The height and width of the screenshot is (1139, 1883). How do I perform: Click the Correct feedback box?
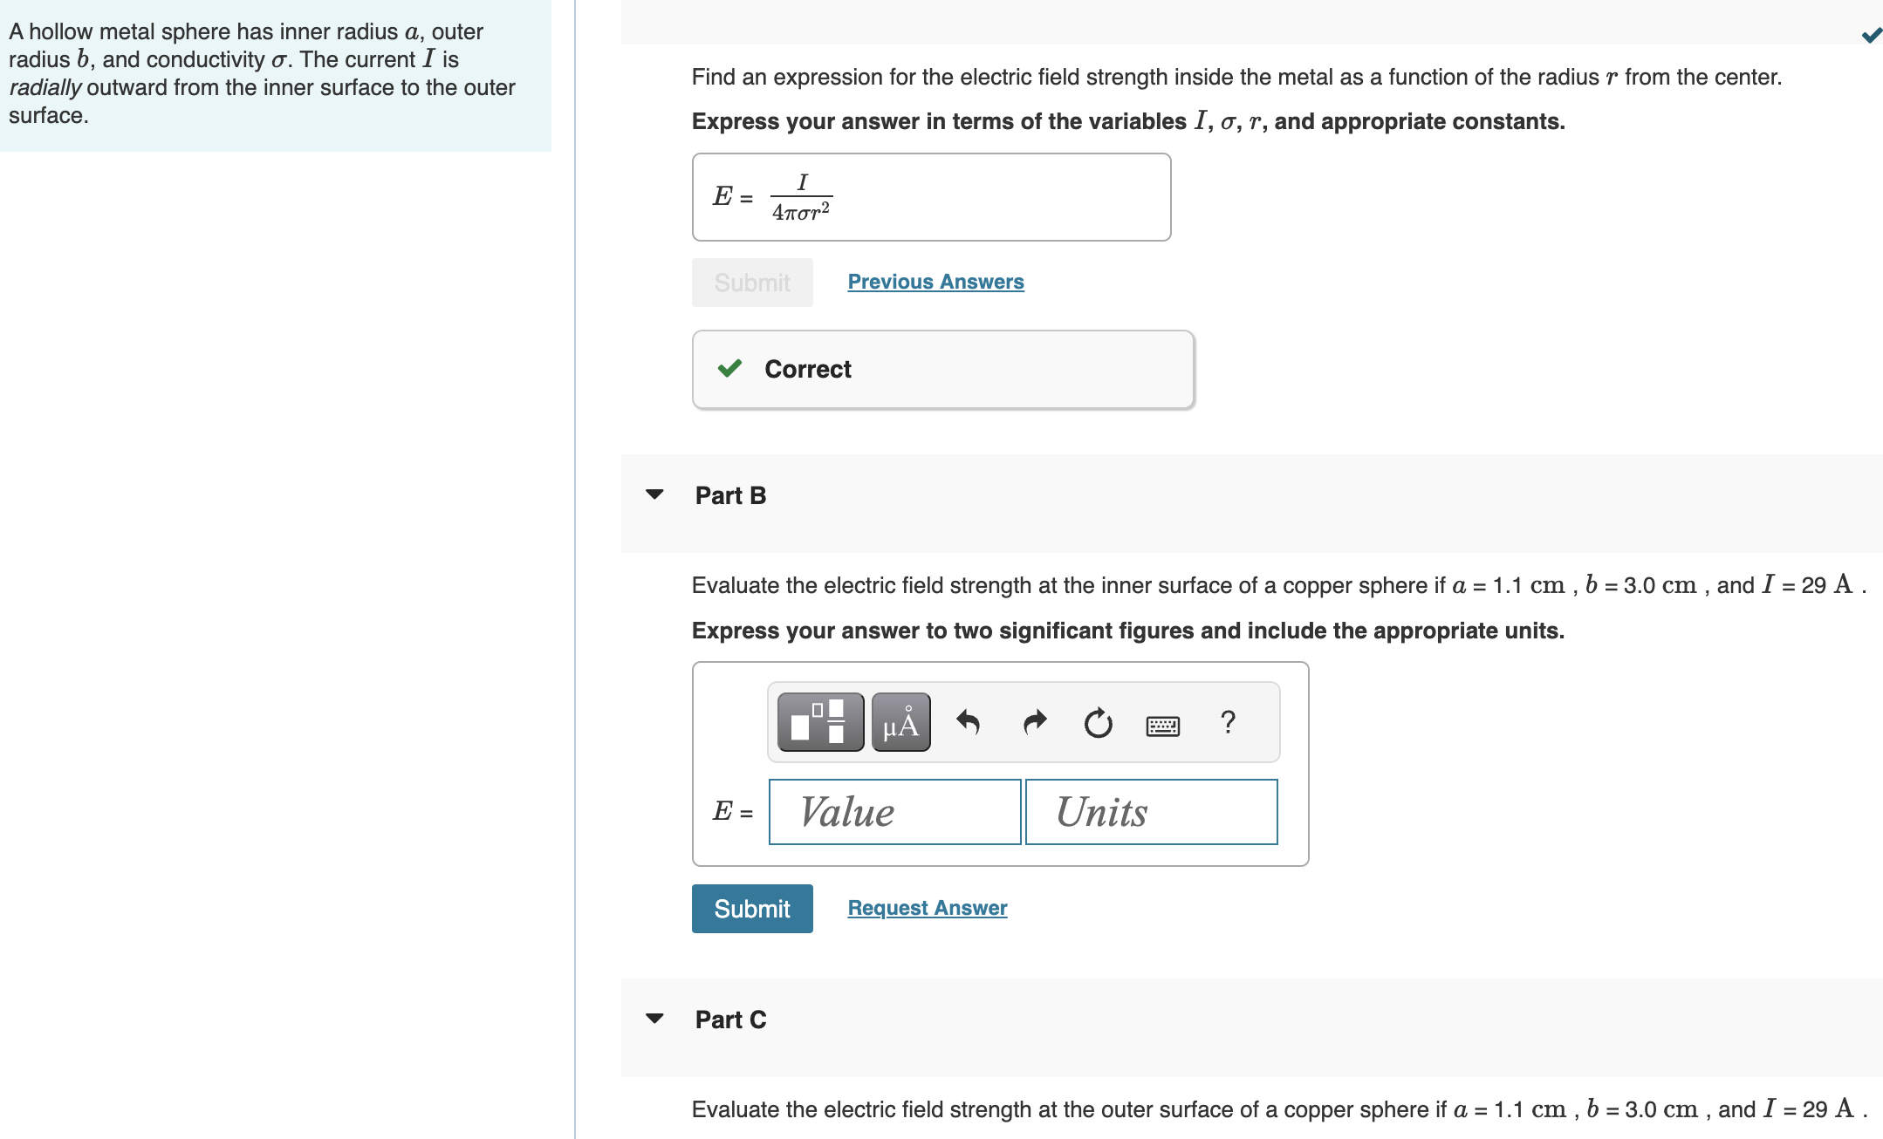pyautogui.click(x=942, y=369)
